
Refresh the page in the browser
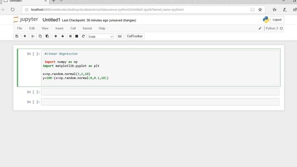click(13, 9)
